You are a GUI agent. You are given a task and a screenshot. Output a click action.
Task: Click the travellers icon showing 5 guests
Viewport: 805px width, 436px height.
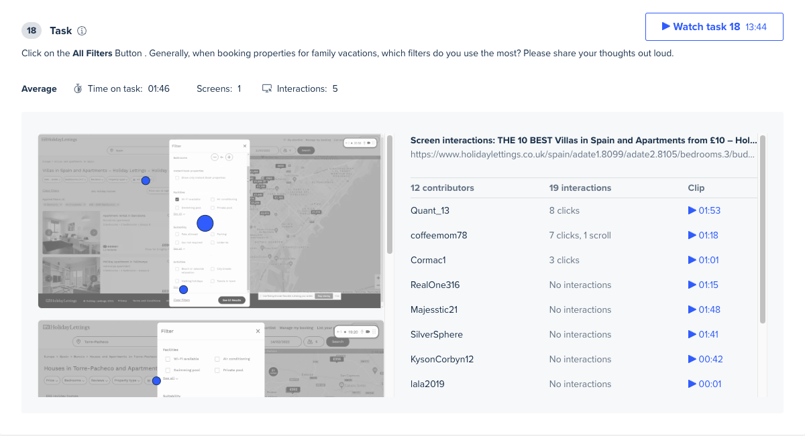(311, 342)
